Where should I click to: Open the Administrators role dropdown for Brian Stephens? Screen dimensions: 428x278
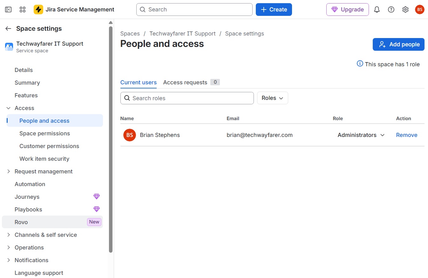coord(361,135)
